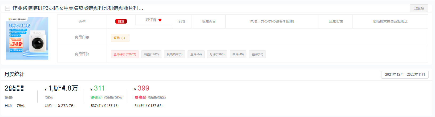Click the 最高价 label in red
Screen dimensions: 435x117
[141, 98]
